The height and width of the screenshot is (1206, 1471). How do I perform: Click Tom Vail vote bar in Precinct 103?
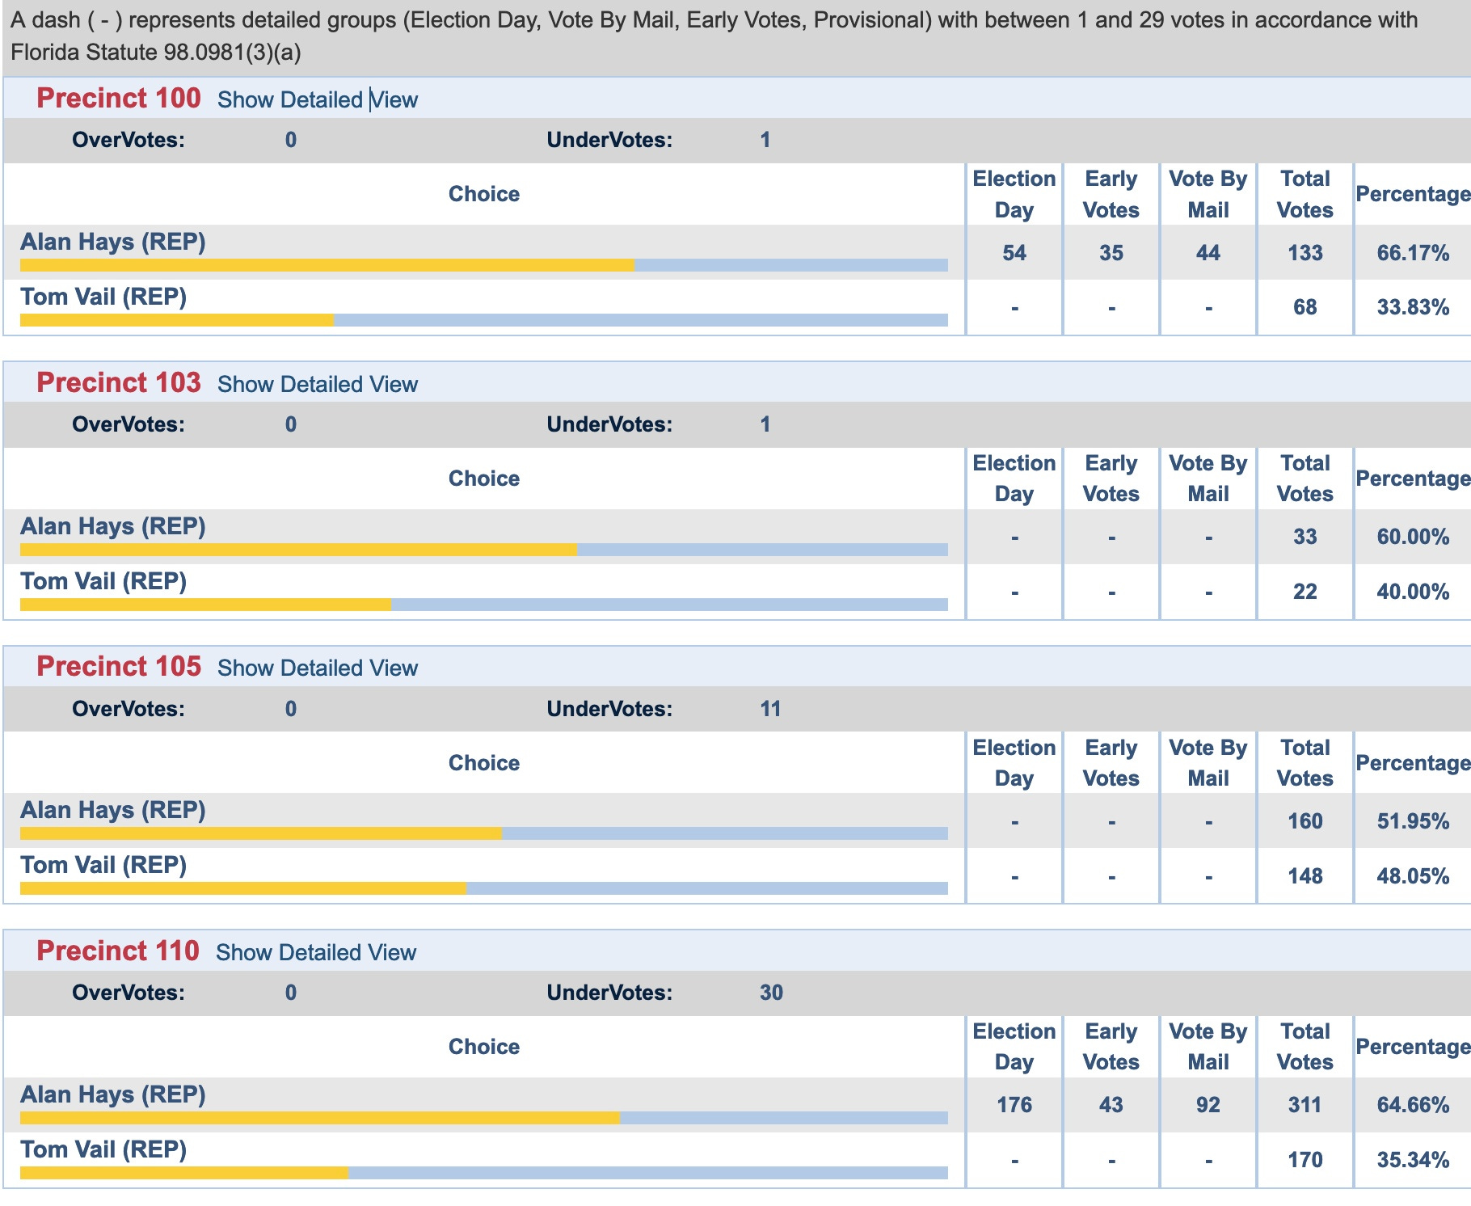pyautogui.click(x=484, y=605)
